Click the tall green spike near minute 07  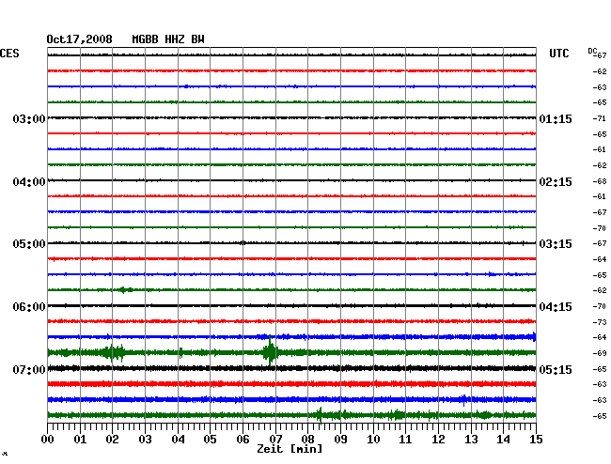[270, 351]
